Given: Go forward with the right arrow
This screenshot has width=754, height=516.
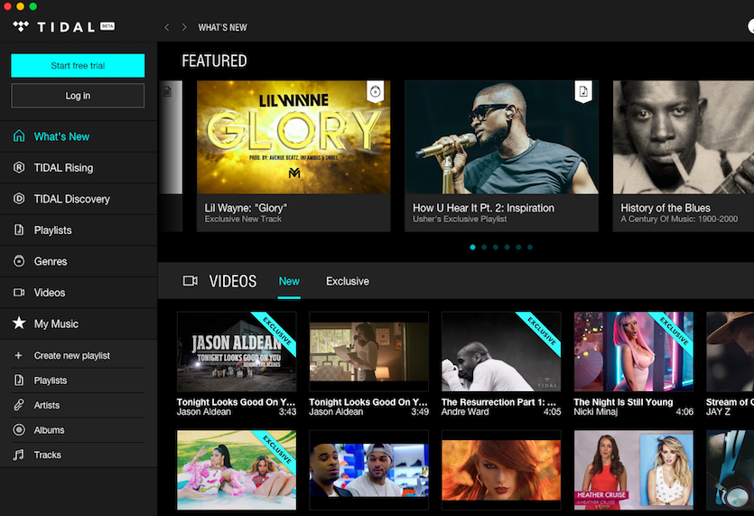Looking at the screenshot, I should point(184,27).
